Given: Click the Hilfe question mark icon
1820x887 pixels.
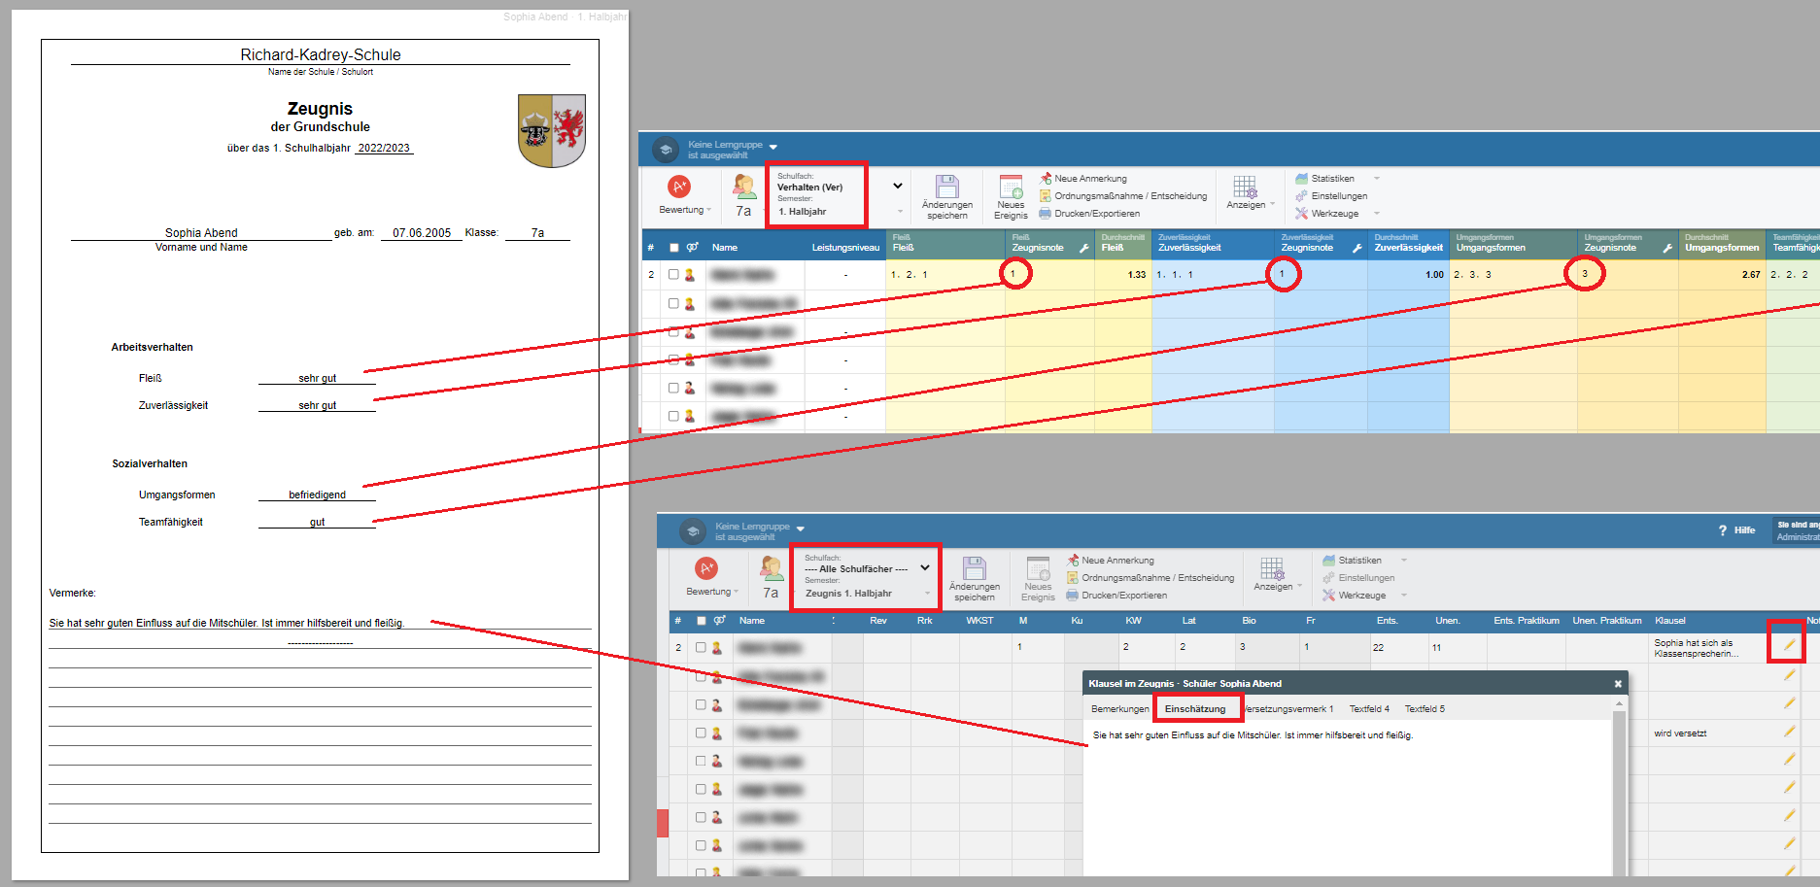Looking at the screenshot, I should point(1723,530).
